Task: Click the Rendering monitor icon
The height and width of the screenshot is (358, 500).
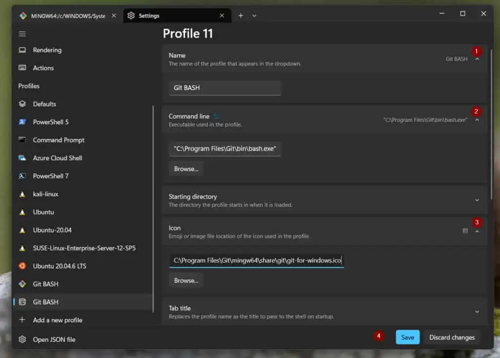Action: 22,50
